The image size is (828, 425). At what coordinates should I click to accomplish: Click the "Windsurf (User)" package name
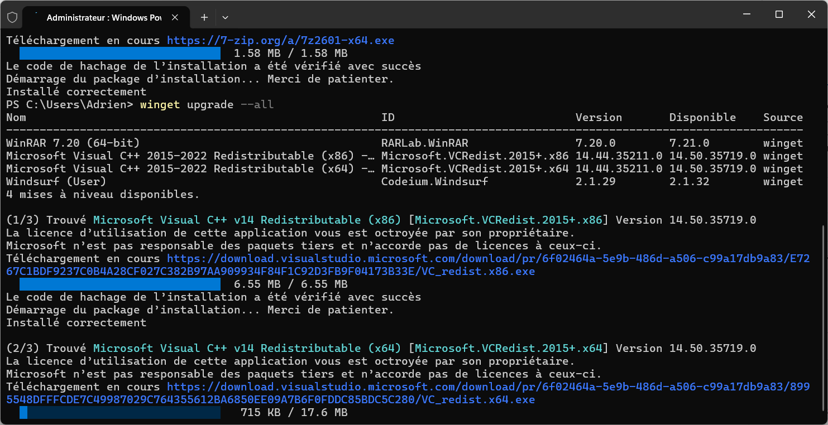(x=56, y=182)
